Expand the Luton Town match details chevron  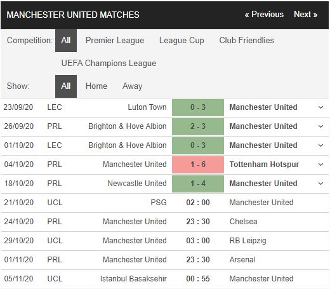coord(320,107)
